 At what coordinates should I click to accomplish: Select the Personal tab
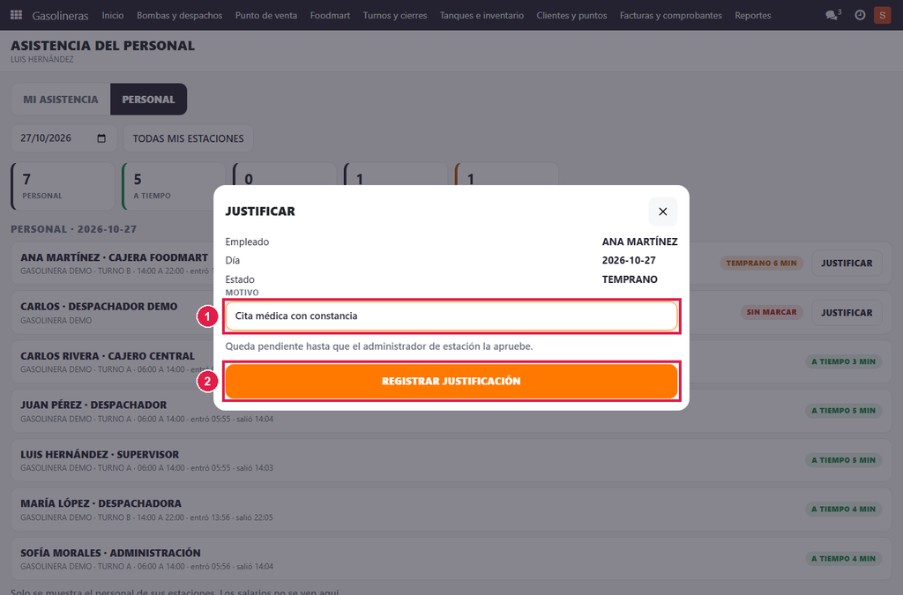[x=148, y=99]
